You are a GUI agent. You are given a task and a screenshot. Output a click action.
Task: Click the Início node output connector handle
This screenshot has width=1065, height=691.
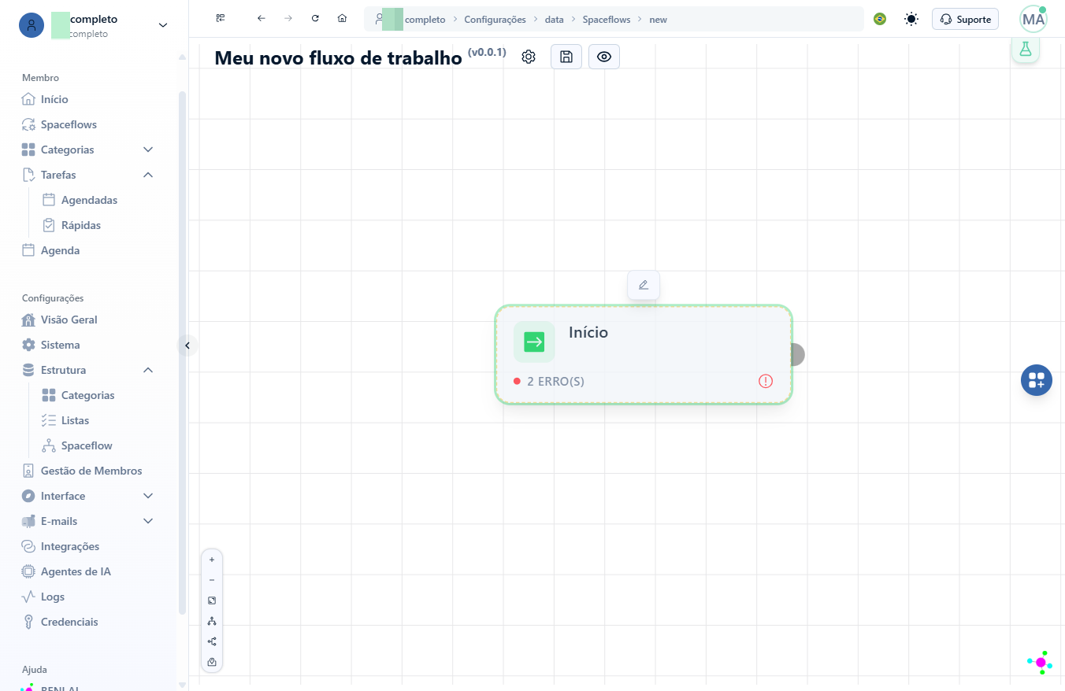click(x=796, y=354)
